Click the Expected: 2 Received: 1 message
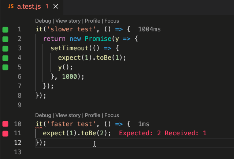 (163, 133)
